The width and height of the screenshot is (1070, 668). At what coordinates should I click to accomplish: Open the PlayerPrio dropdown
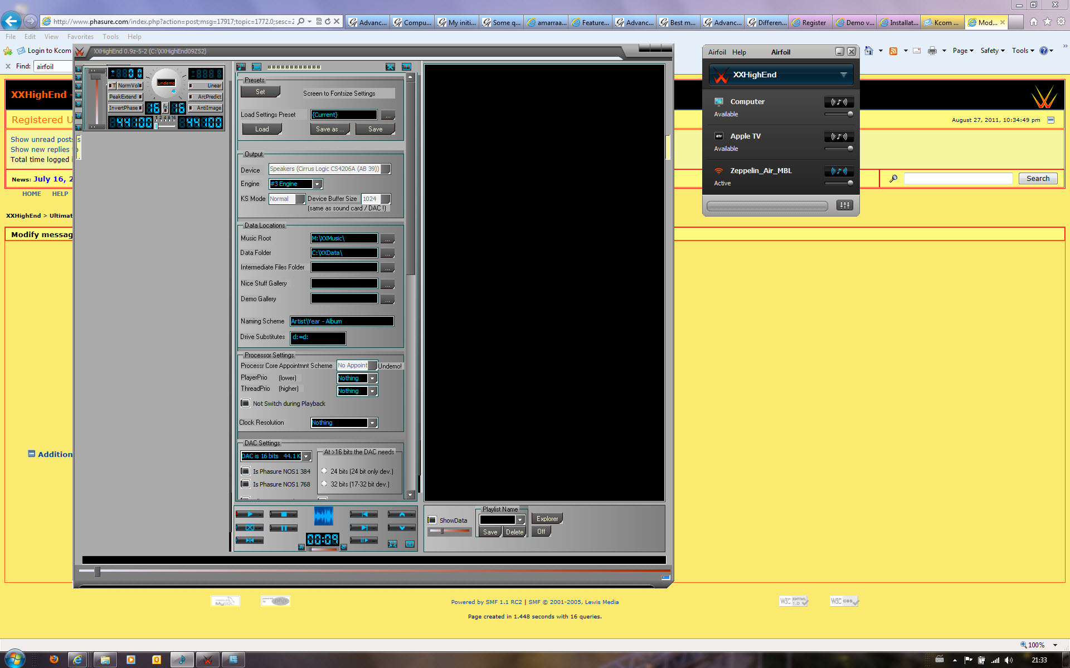pyautogui.click(x=373, y=379)
